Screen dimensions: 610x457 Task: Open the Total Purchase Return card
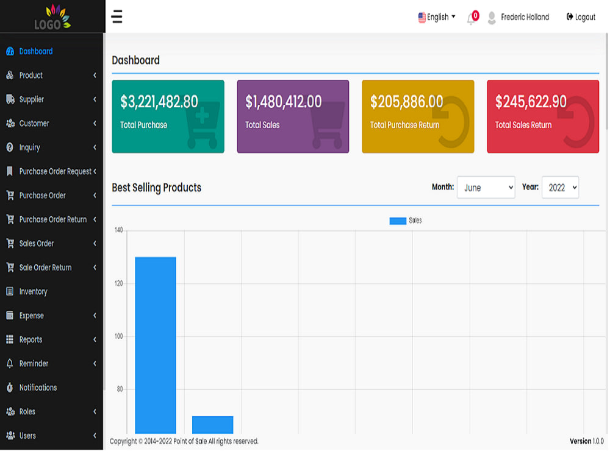(x=418, y=116)
